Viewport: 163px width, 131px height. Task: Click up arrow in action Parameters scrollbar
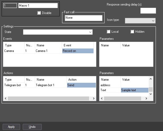tap(151, 79)
